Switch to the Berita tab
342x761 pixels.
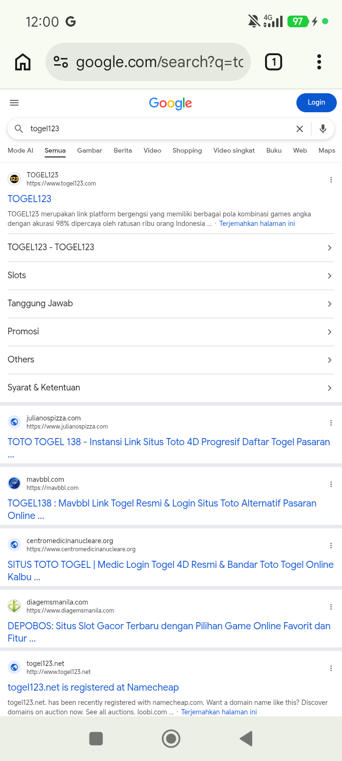pyautogui.click(x=123, y=150)
